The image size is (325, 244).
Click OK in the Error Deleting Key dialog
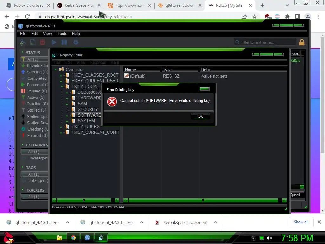point(200,116)
